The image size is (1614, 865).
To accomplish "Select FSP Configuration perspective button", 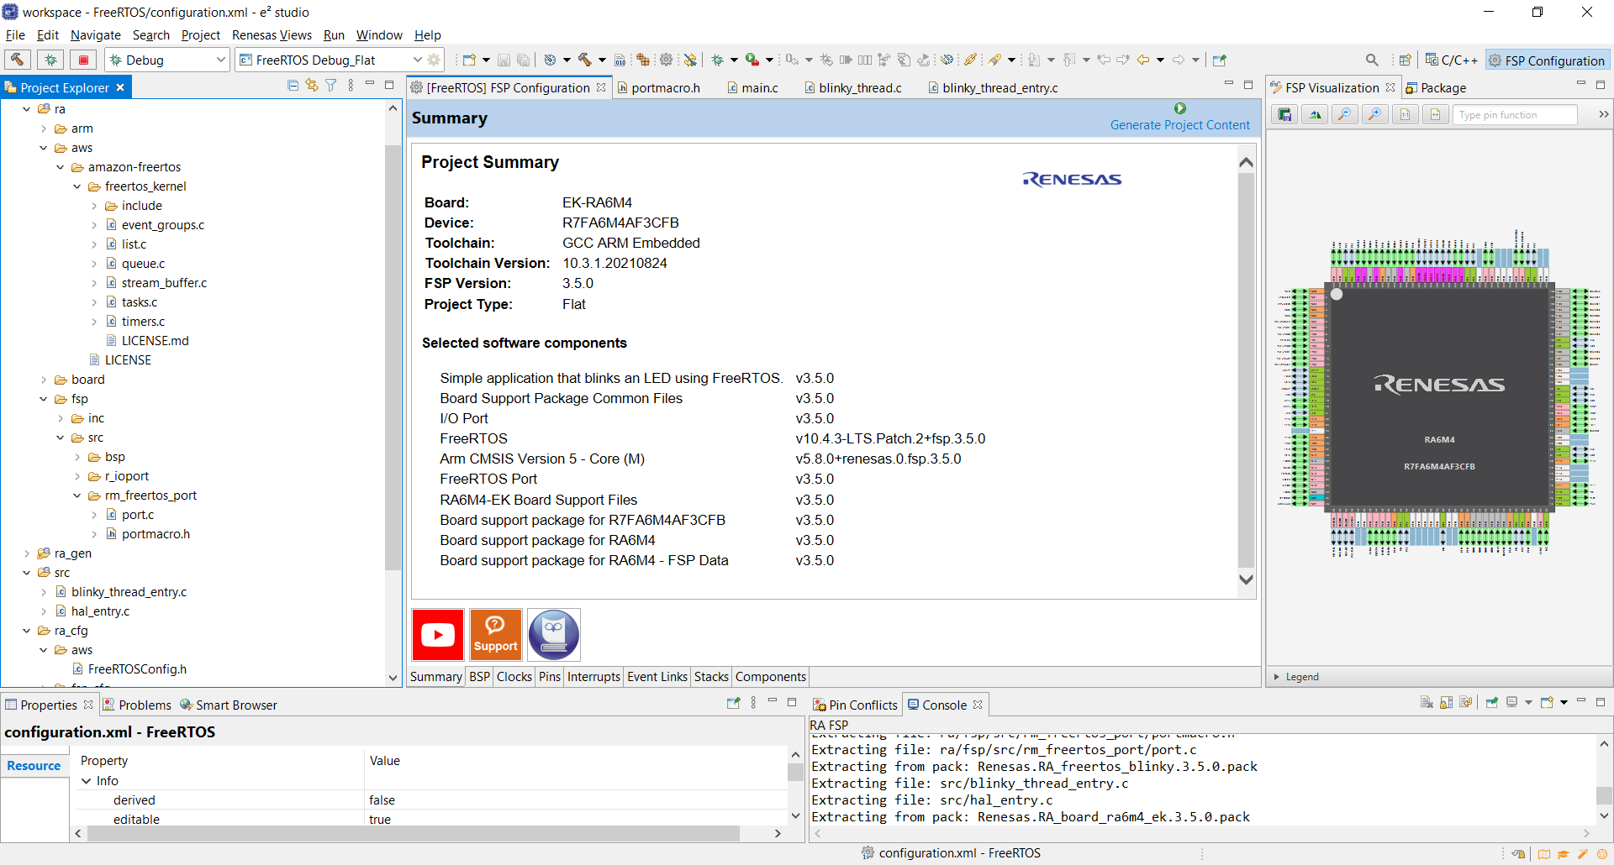I will (1547, 60).
